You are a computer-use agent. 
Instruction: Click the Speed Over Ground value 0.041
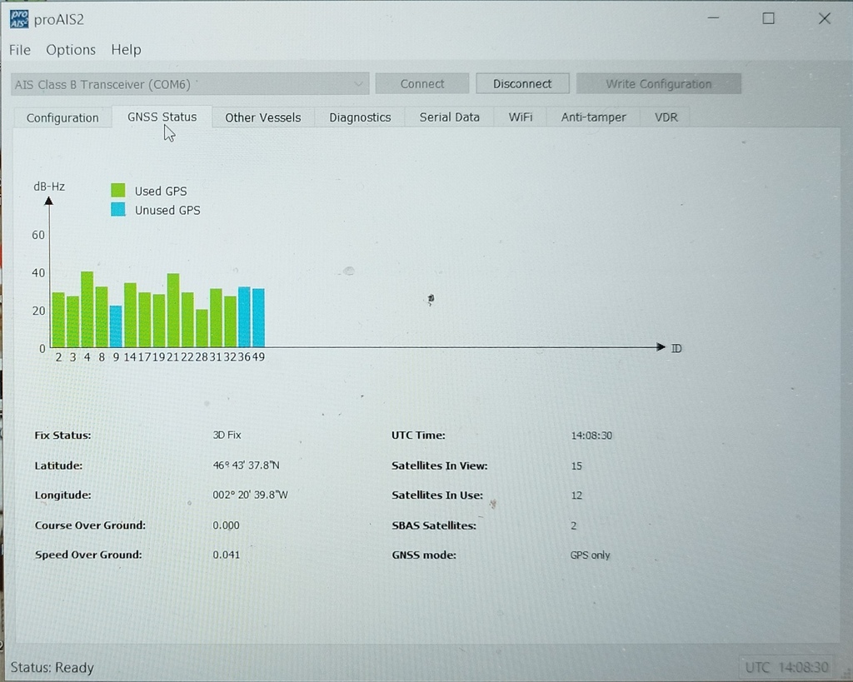pos(226,555)
